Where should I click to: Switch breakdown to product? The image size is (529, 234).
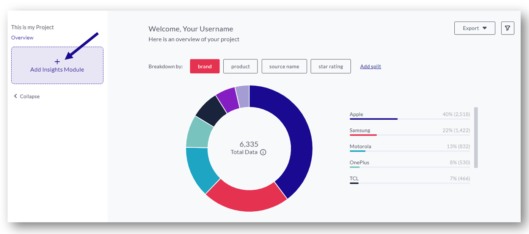[x=240, y=66]
